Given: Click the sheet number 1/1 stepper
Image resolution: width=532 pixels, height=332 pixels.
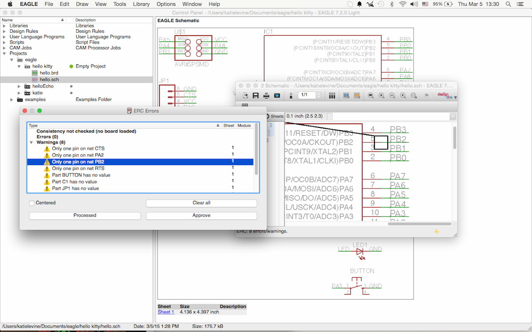Looking at the screenshot, I should [319, 95].
